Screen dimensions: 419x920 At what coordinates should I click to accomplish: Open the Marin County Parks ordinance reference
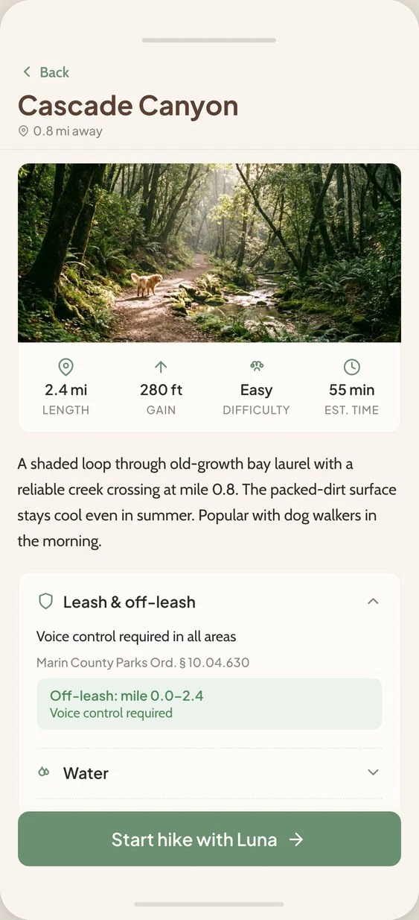(143, 662)
